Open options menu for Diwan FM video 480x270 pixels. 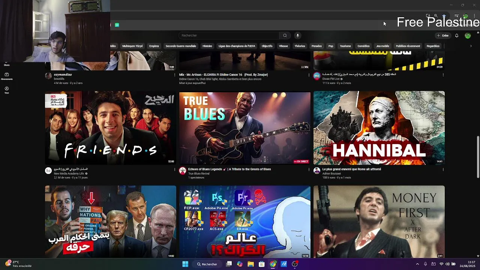tap(443, 75)
